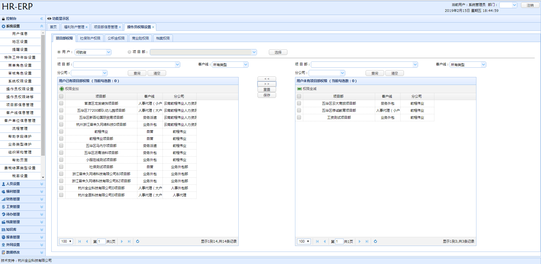541x264 pixels.
Task: Click the green minus 权限全减 icon
Action: 300,89
